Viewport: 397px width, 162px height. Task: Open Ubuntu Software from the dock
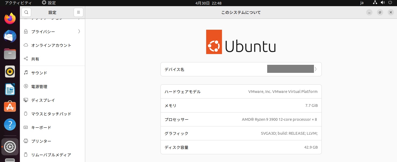click(x=10, y=107)
